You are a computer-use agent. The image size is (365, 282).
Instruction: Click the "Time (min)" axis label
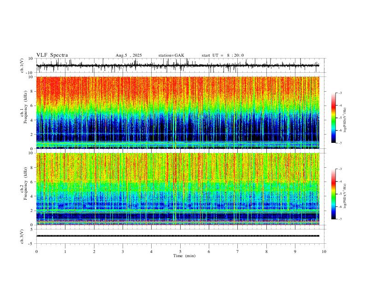(x=184, y=256)
